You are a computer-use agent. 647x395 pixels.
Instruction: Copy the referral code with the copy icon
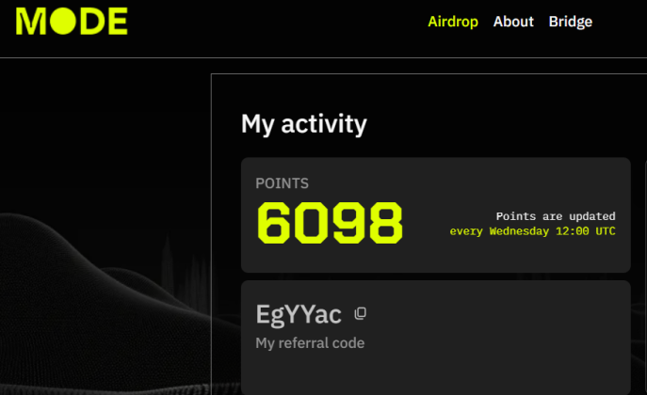(x=360, y=313)
